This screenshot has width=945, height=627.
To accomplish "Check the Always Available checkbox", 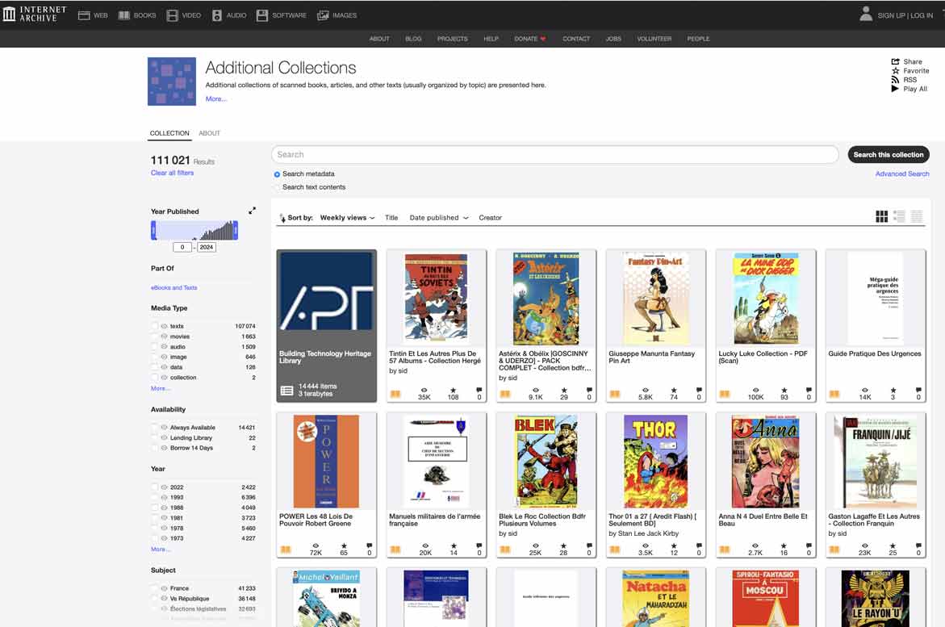I will coord(154,428).
